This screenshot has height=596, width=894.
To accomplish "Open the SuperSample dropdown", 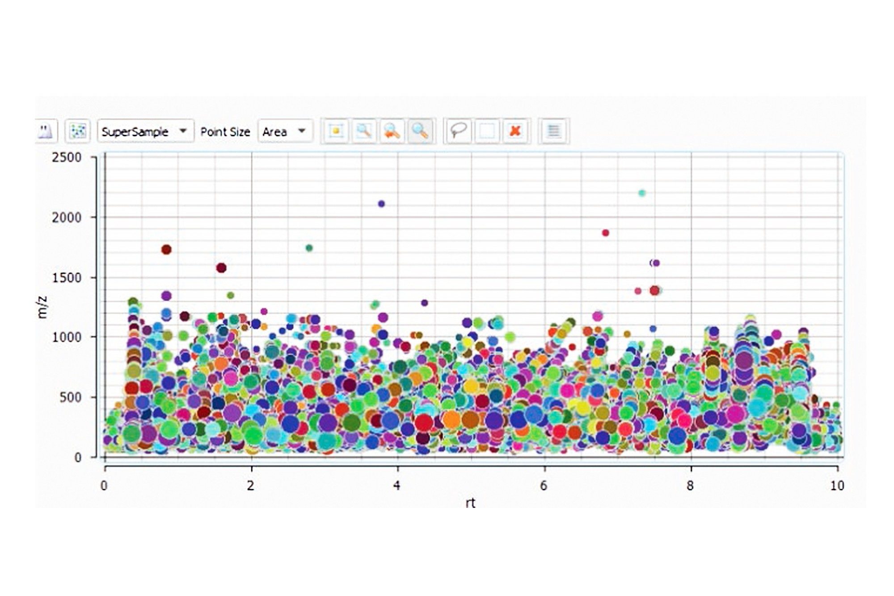I will (145, 131).
